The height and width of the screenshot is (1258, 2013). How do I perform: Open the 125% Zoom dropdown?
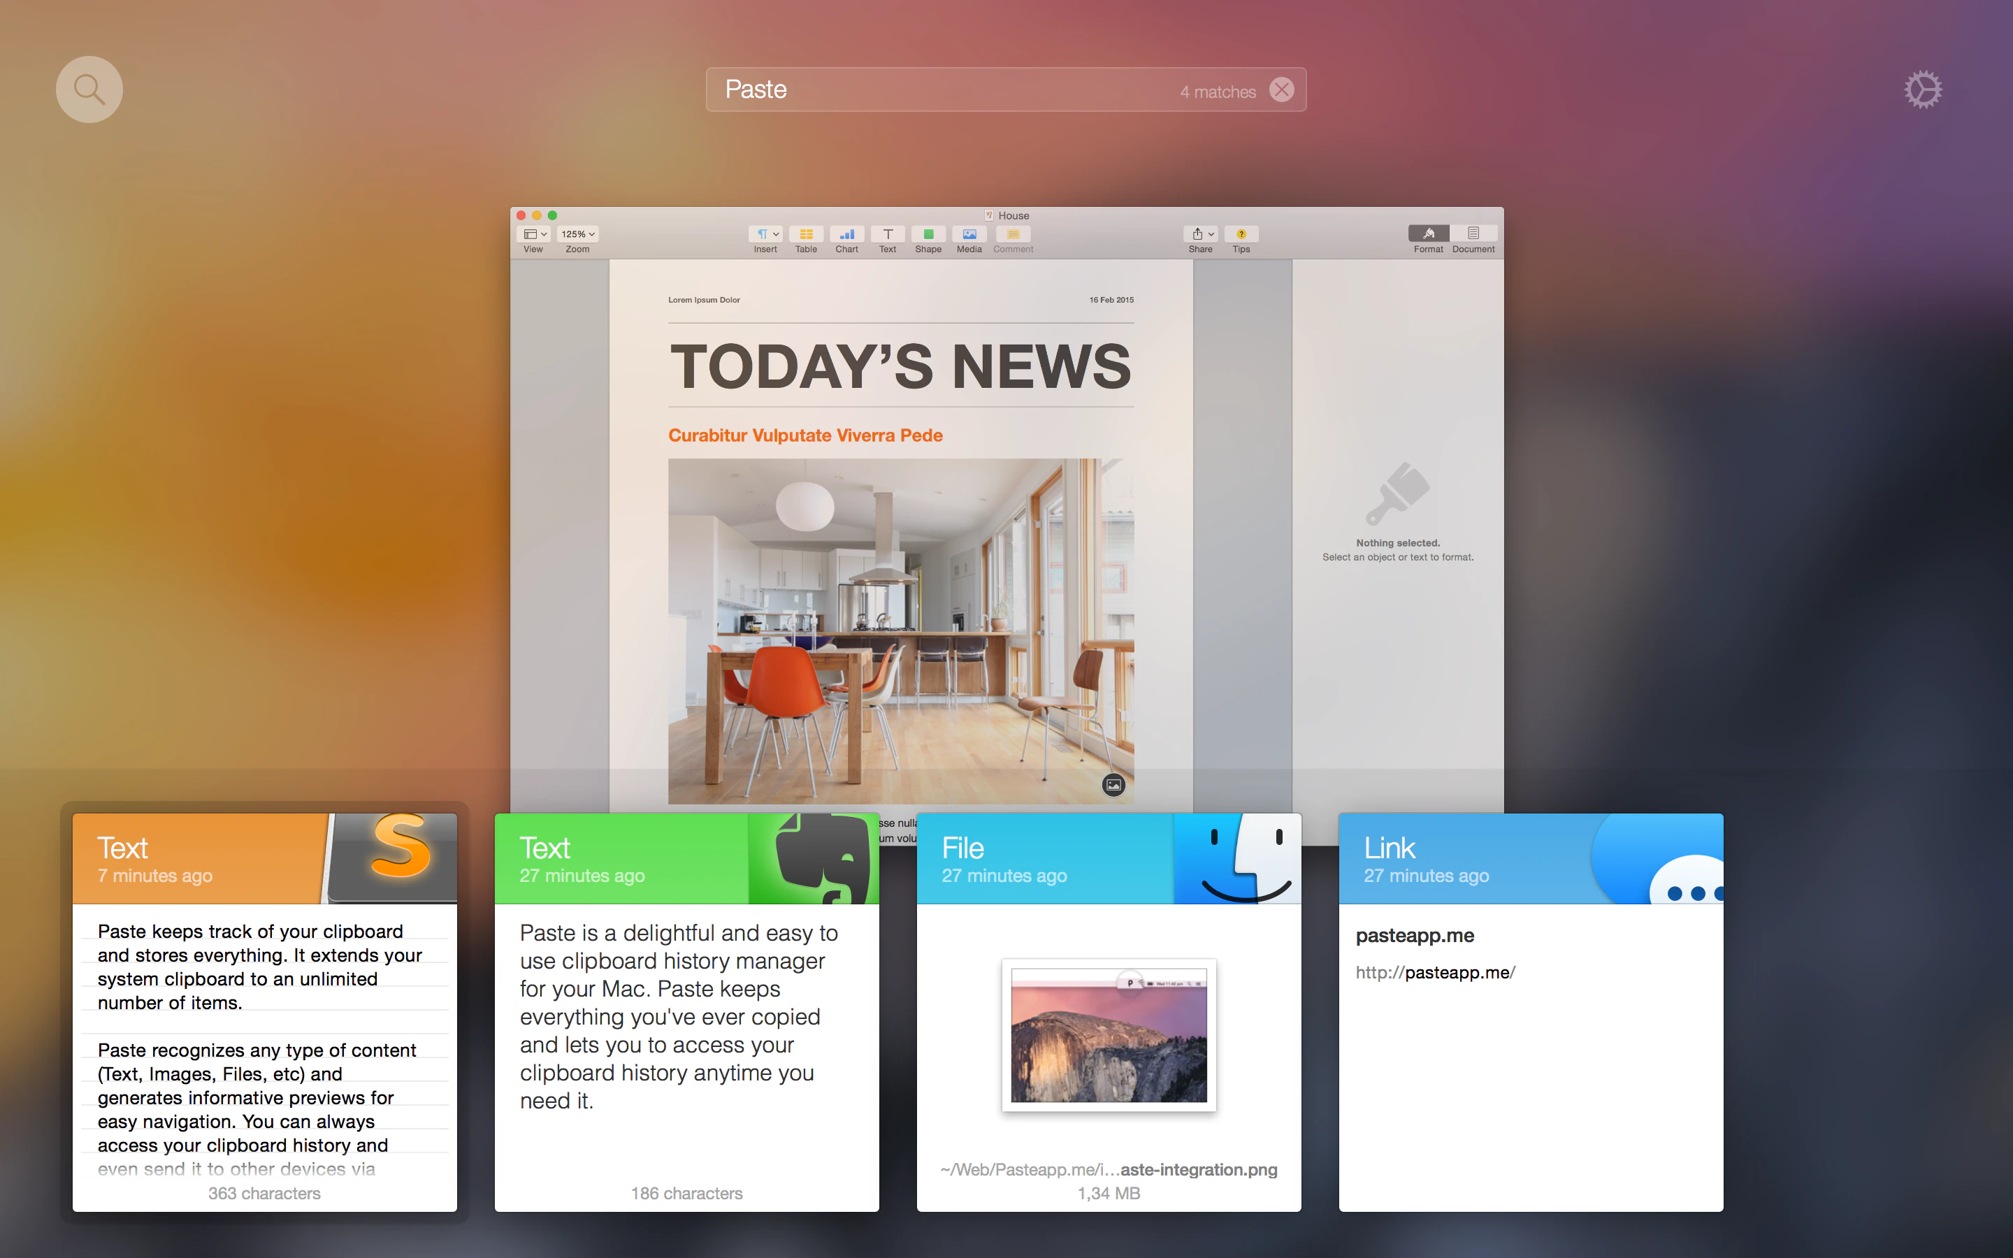[577, 235]
